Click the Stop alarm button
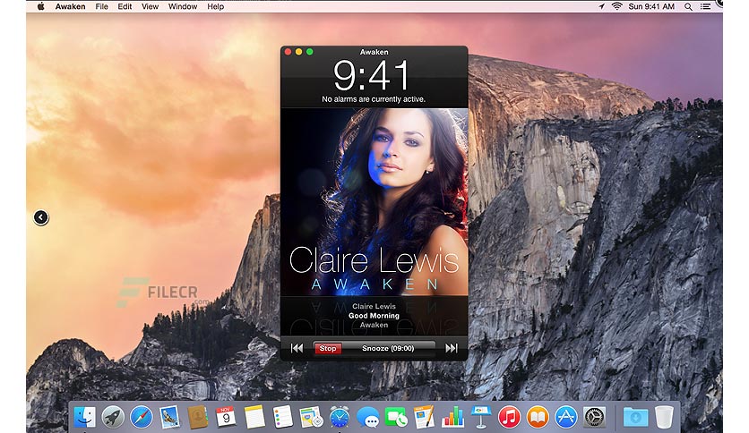 (328, 349)
